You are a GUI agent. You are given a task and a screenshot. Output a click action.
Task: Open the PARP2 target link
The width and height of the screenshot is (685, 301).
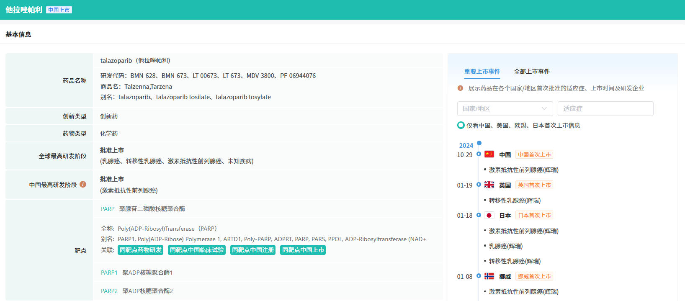(x=109, y=291)
